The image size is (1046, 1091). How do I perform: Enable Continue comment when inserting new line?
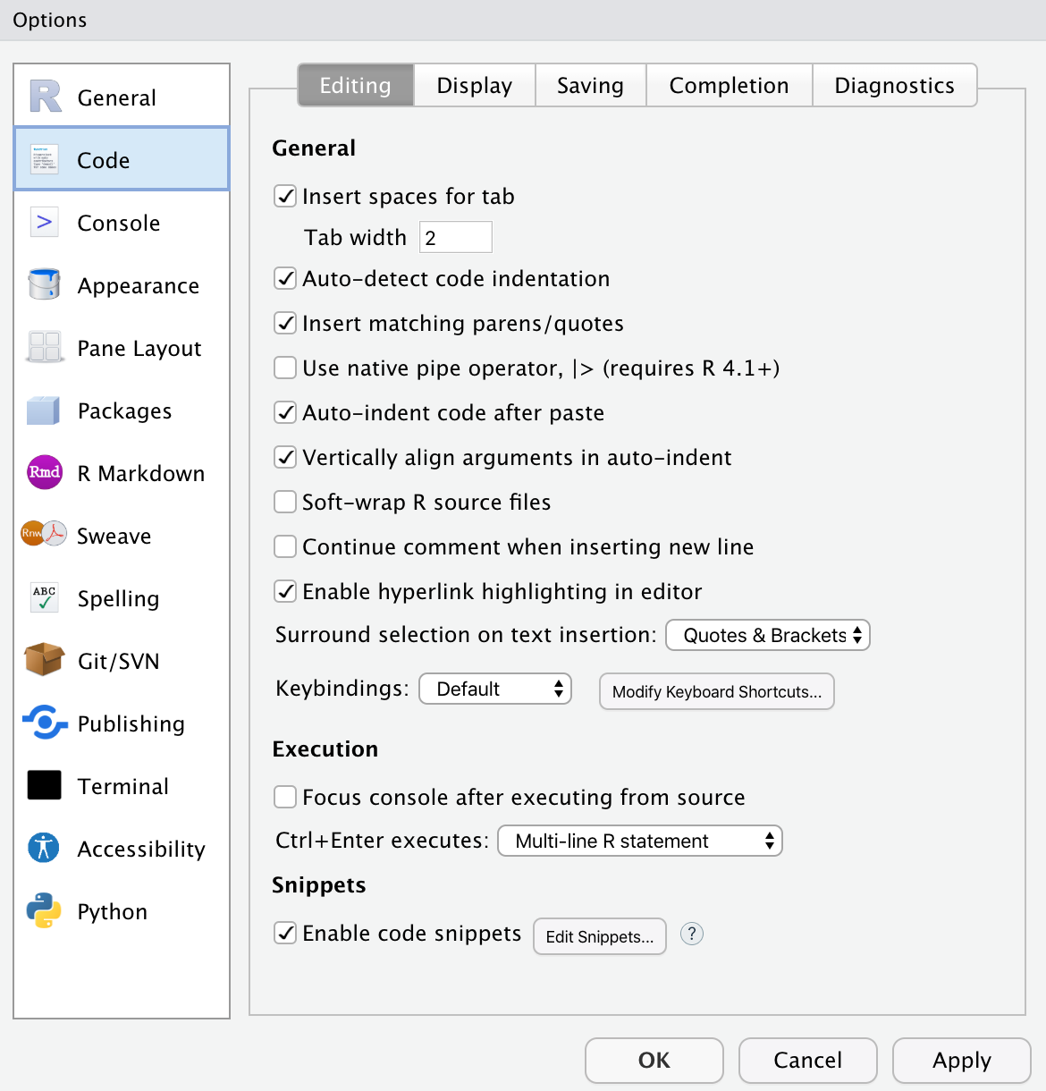285,546
